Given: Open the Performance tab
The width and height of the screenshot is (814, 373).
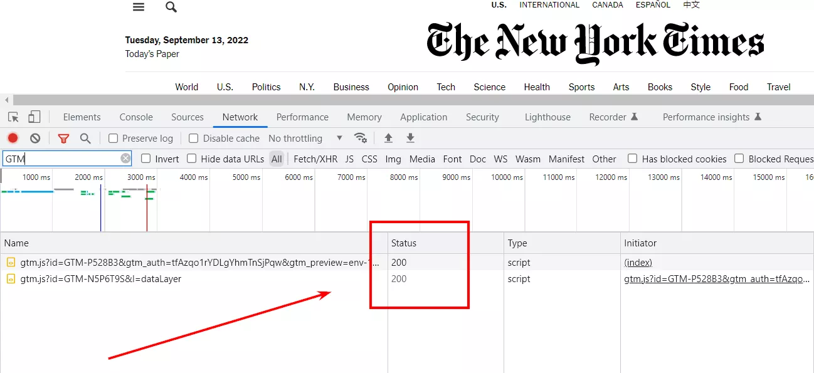Looking at the screenshot, I should pyautogui.click(x=302, y=117).
